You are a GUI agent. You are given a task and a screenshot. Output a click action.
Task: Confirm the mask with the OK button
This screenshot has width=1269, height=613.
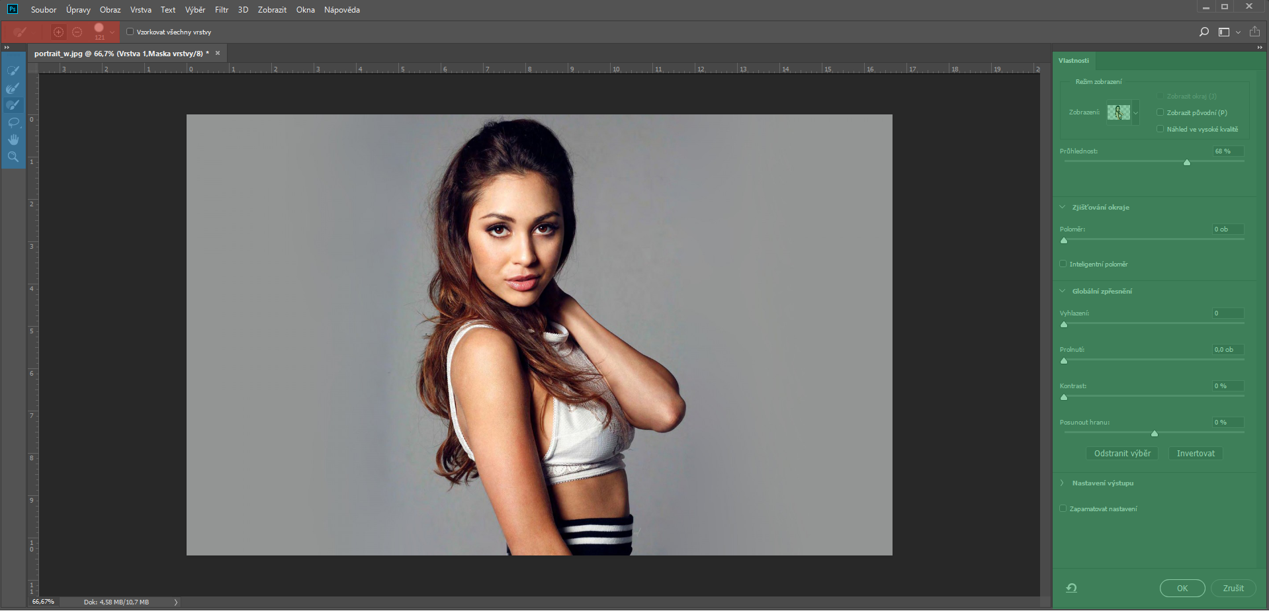[1182, 588]
